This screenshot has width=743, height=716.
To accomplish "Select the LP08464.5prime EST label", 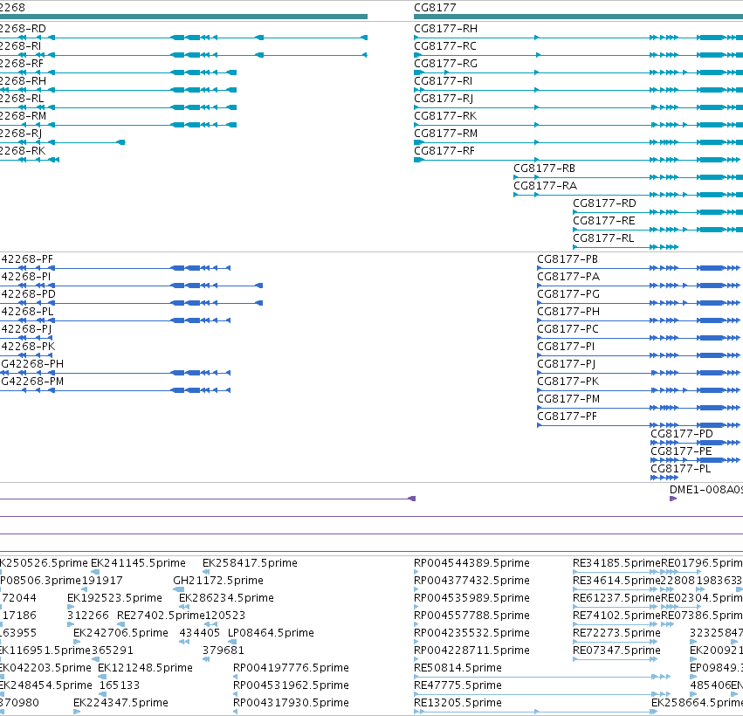I will pos(271,634).
